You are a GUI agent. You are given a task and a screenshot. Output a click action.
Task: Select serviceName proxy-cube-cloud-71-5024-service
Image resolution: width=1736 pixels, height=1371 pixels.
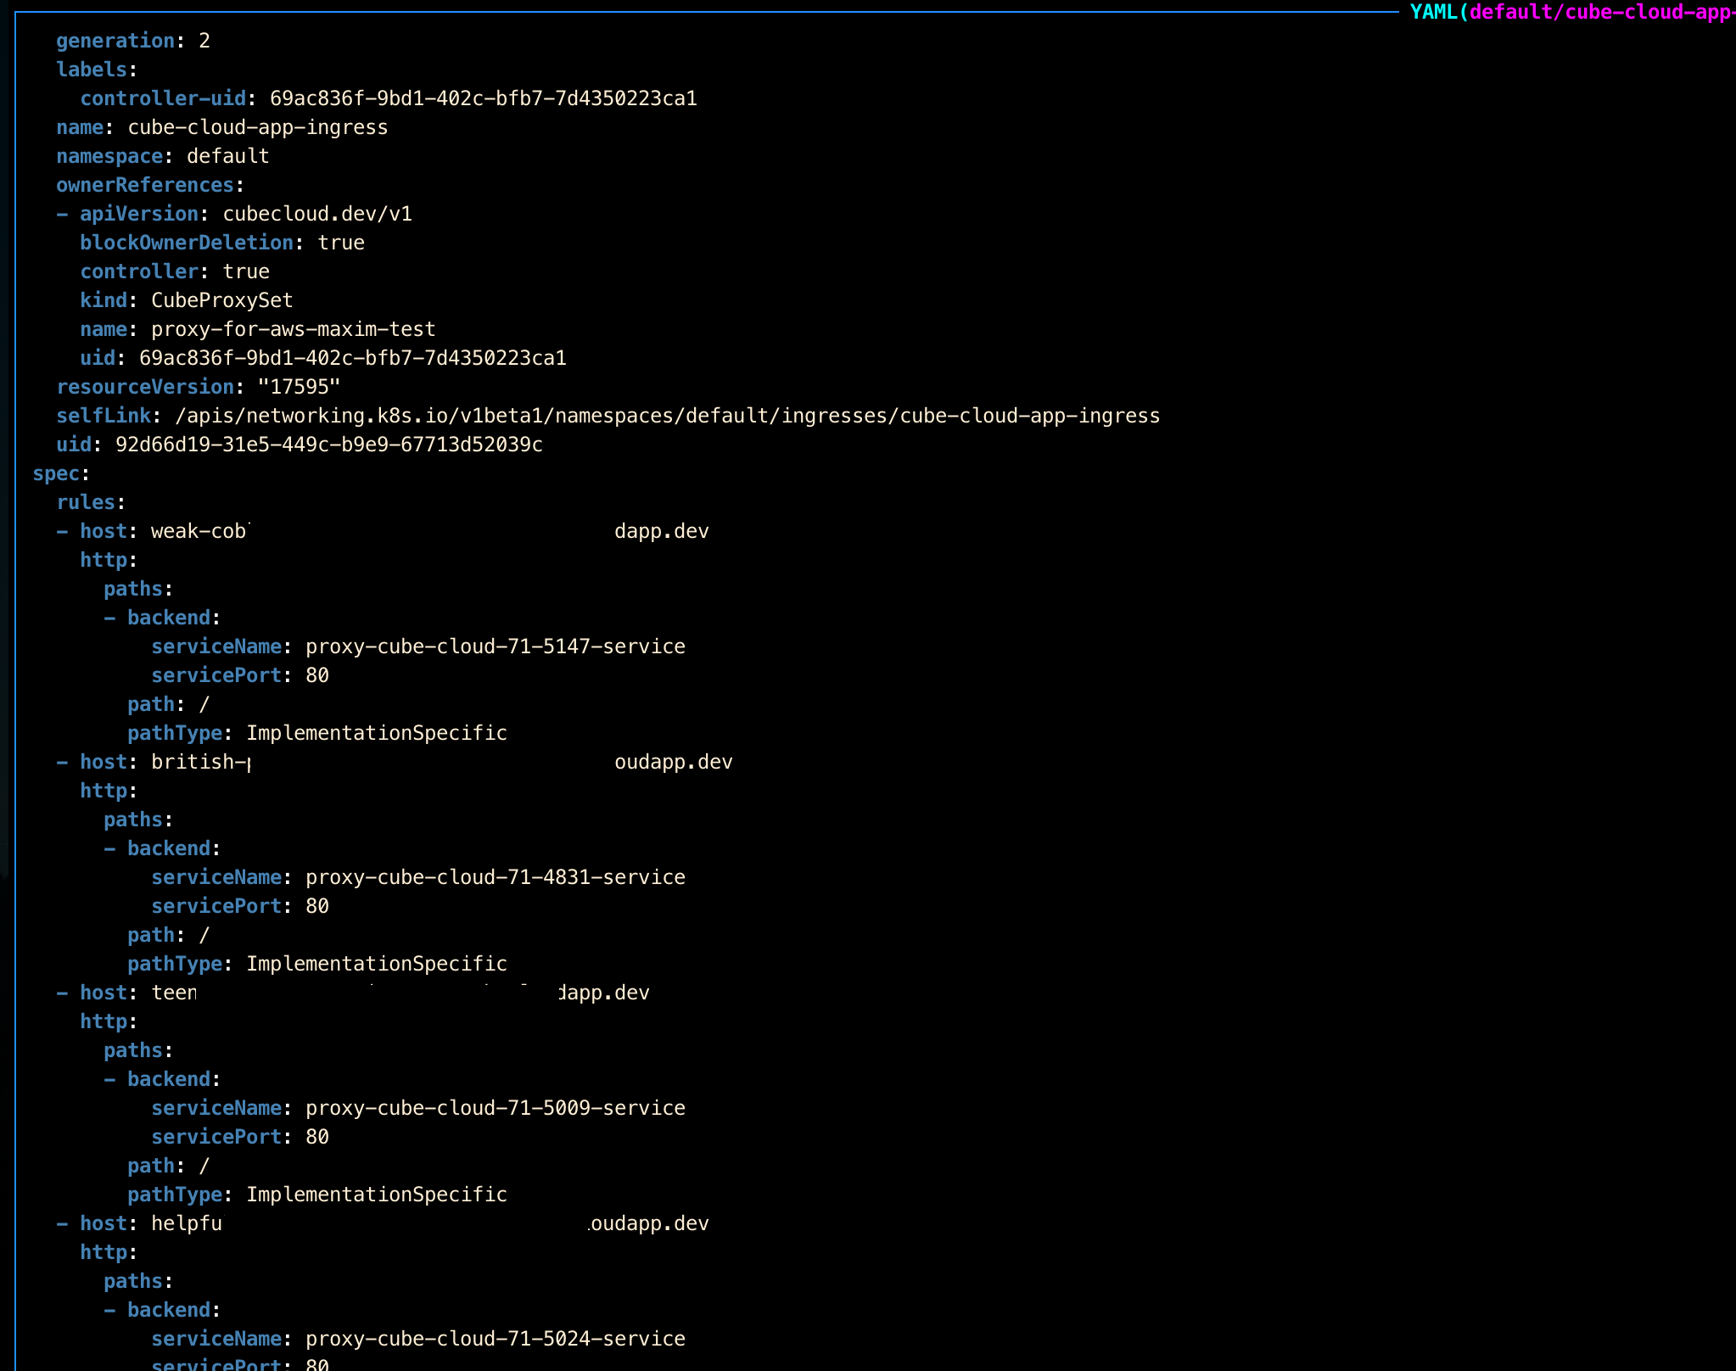coord(418,1339)
